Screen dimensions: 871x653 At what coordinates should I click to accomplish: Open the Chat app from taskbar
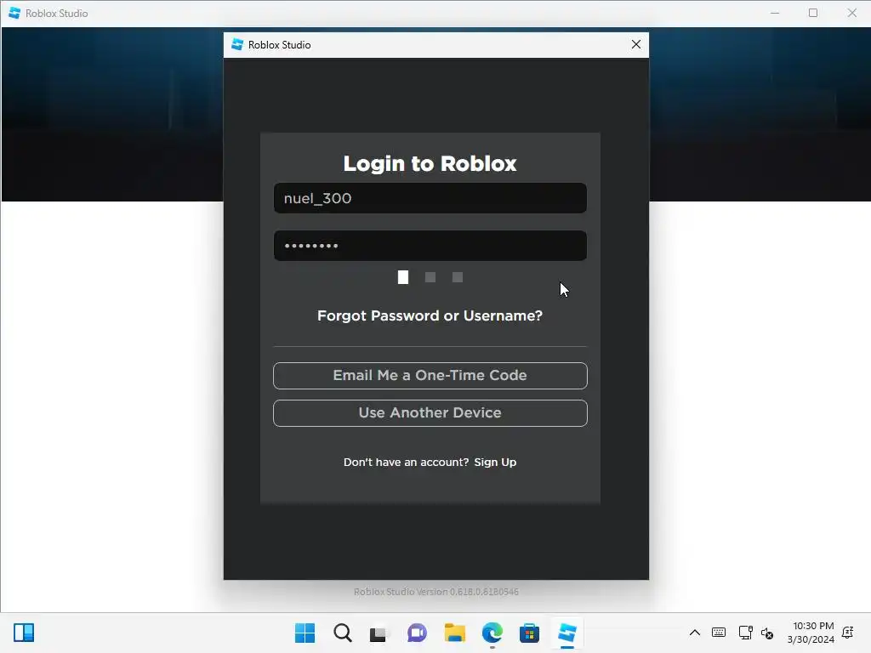(x=417, y=633)
